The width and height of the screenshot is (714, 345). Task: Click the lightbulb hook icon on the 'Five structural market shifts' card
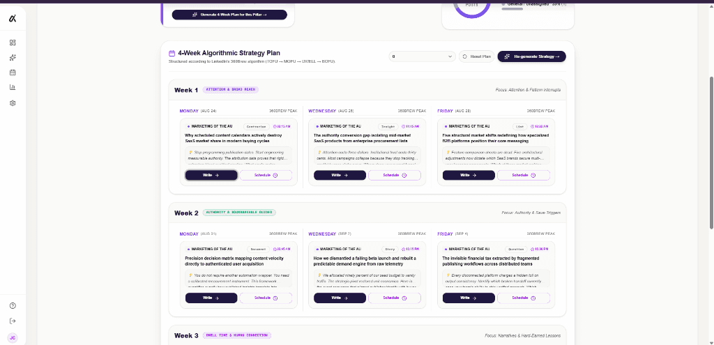point(448,153)
